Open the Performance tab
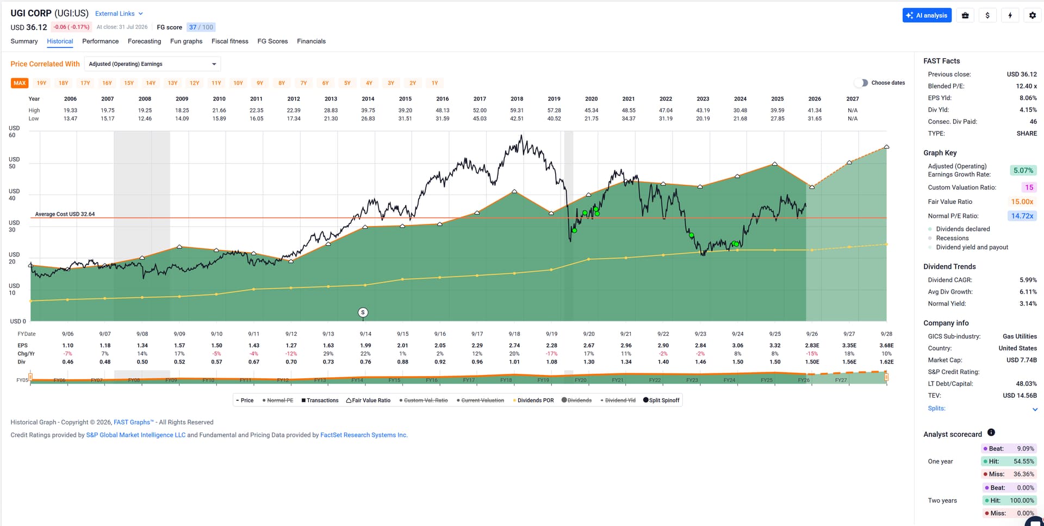This screenshot has height=526, width=1044. [x=101, y=41]
